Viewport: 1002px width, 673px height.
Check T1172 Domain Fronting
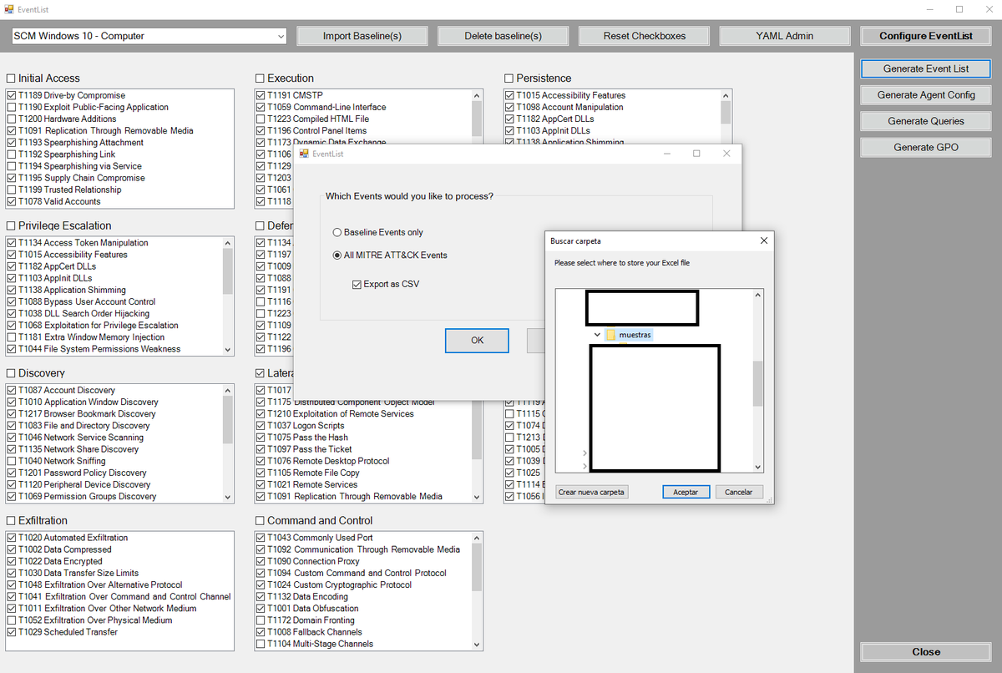coord(261,620)
